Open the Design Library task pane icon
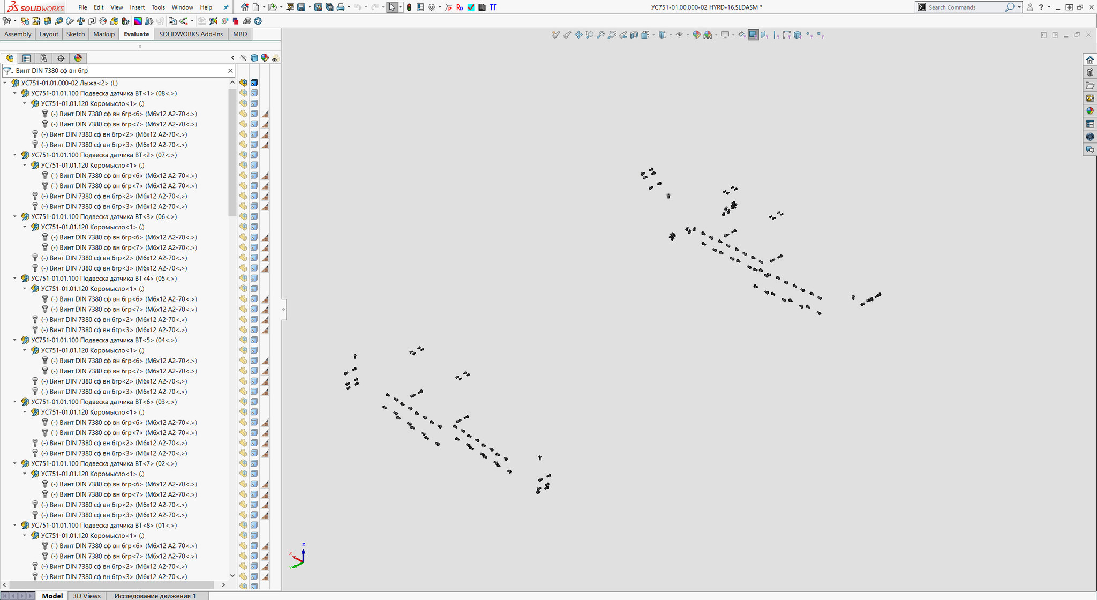Image resolution: width=1097 pixels, height=600 pixels. pyautogui.click(x=1090, y=72)
